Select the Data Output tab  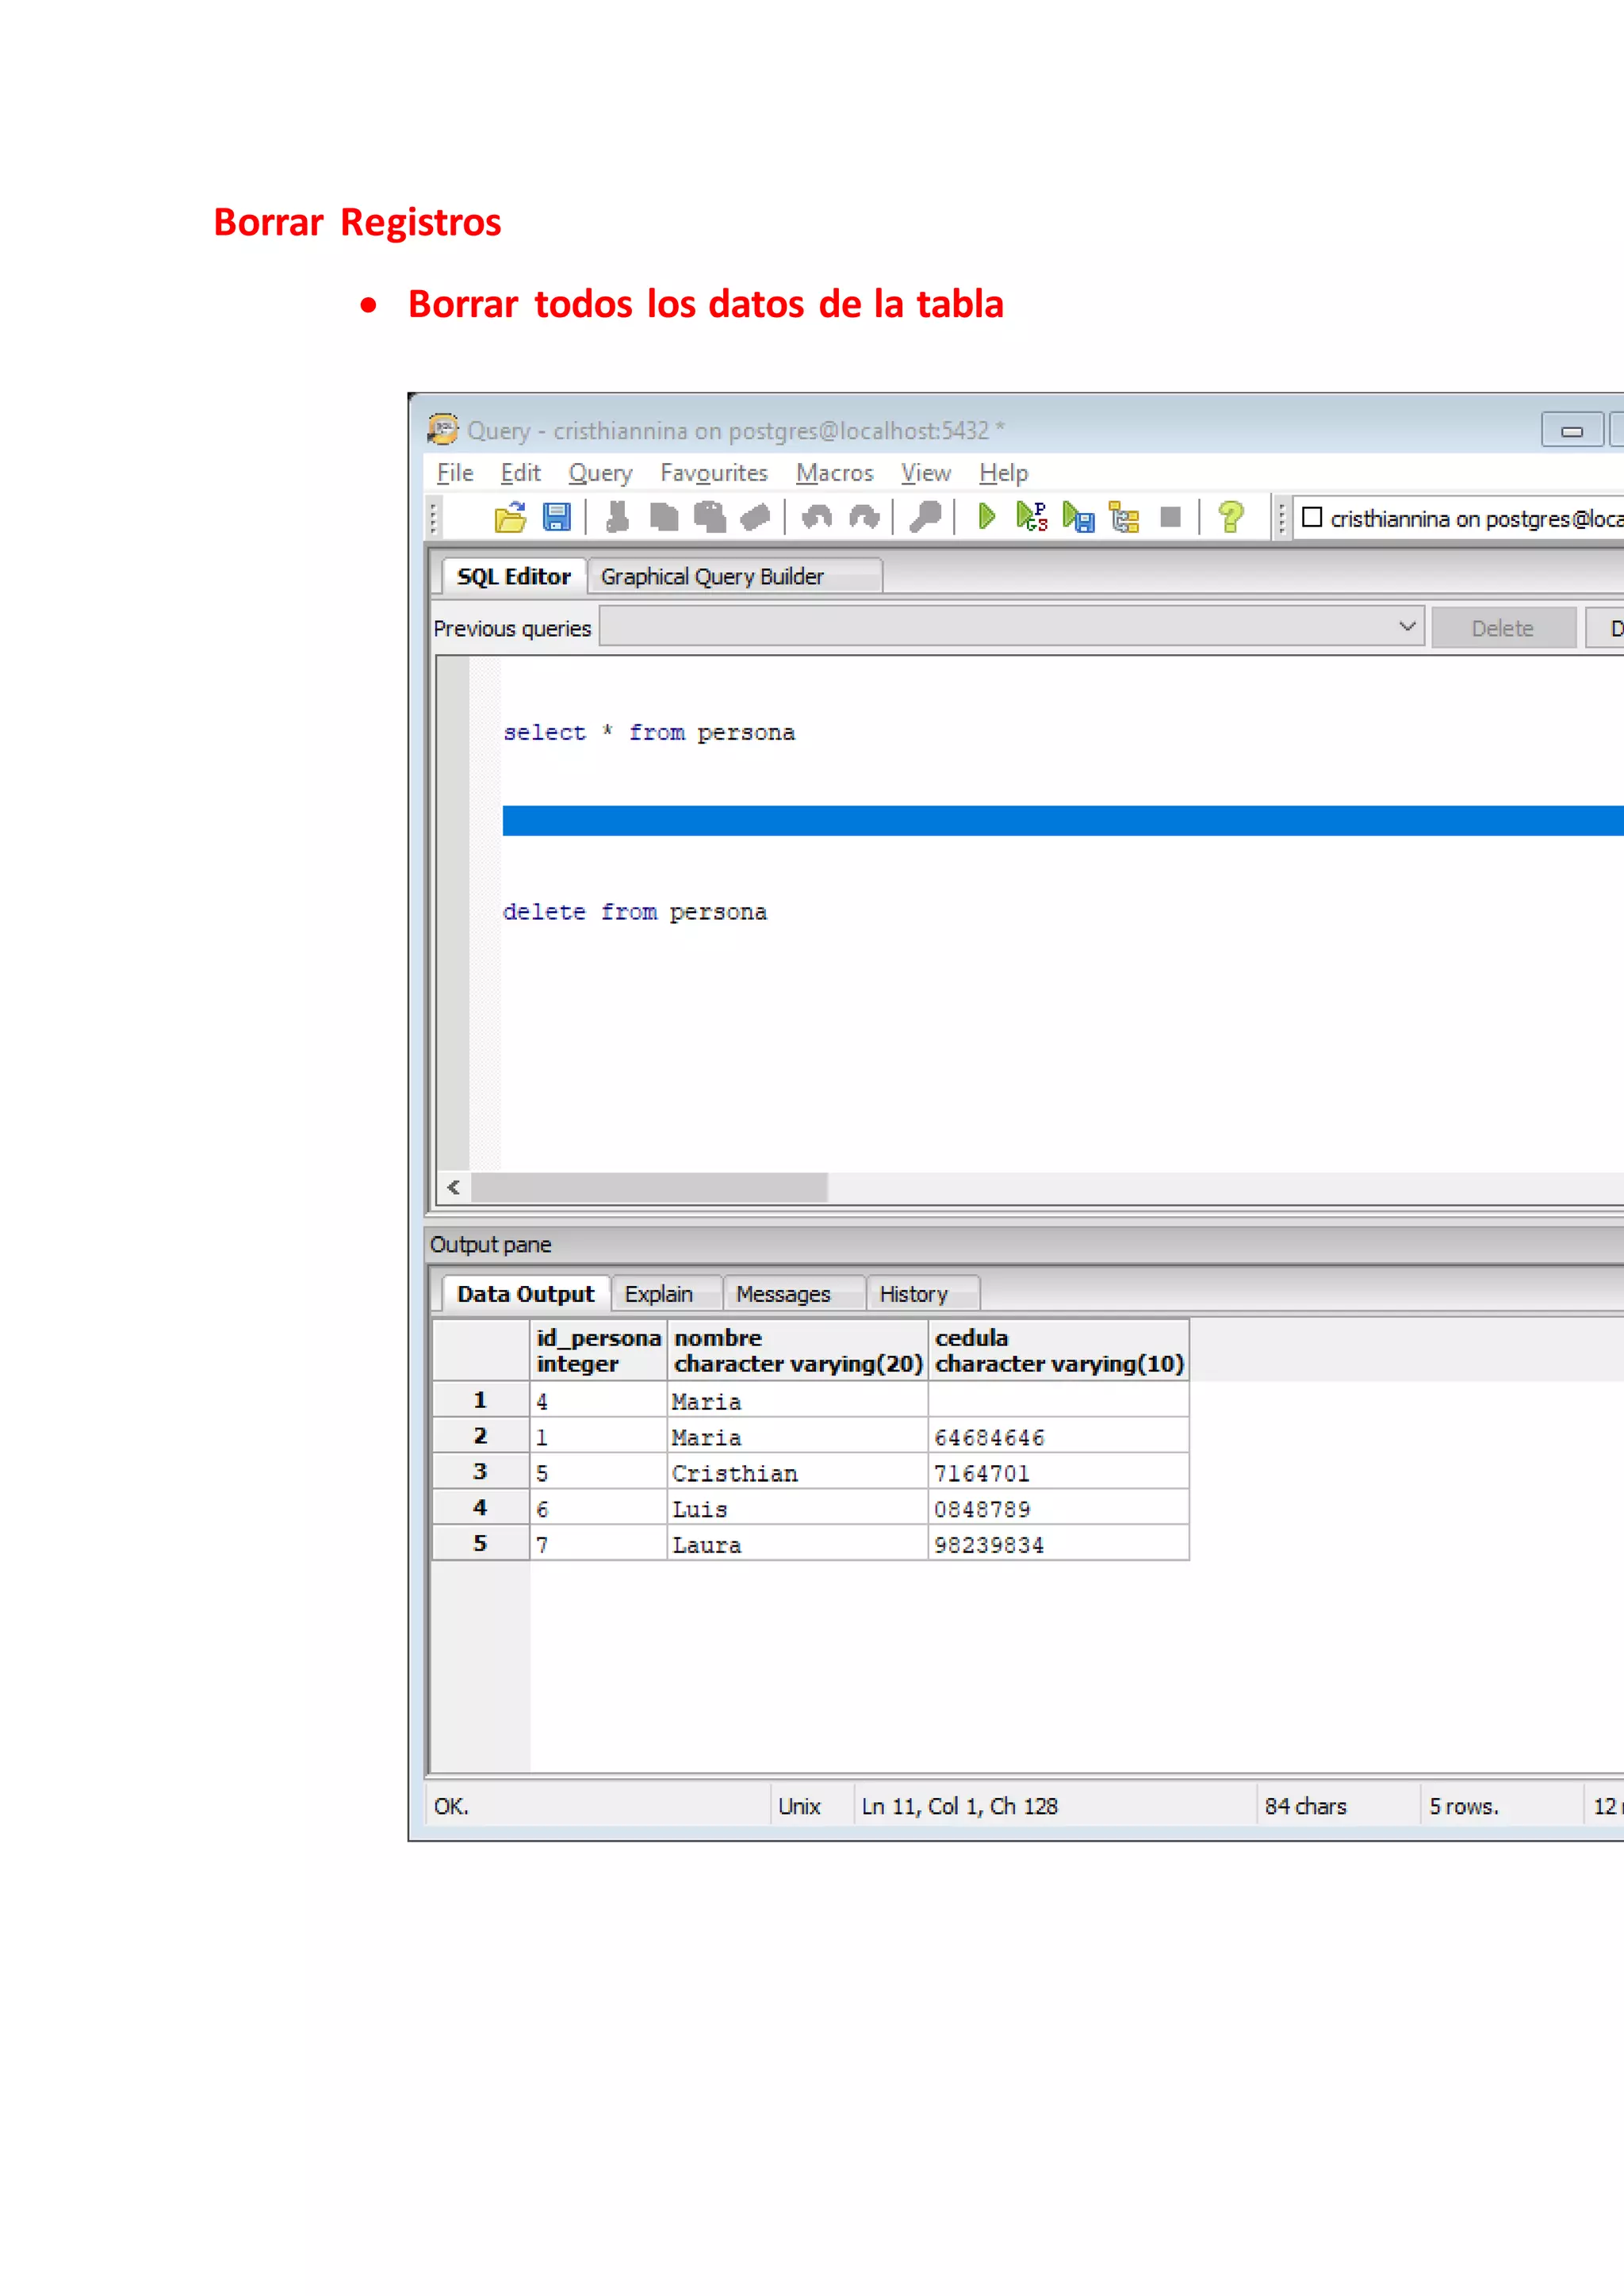526,1293
